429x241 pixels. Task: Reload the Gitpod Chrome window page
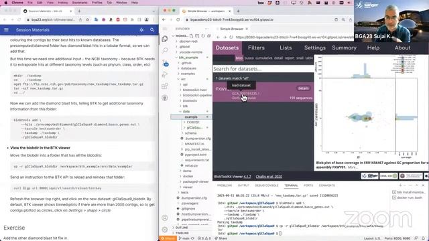click(178, 19)
